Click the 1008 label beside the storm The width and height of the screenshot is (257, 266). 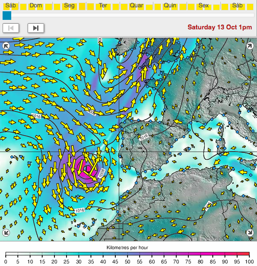point(102,173)
